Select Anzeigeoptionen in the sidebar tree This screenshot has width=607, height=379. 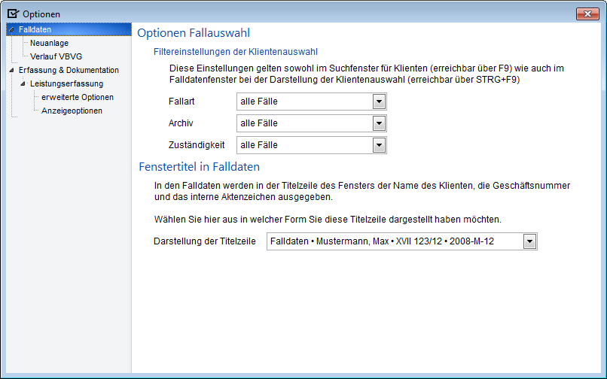72,111
